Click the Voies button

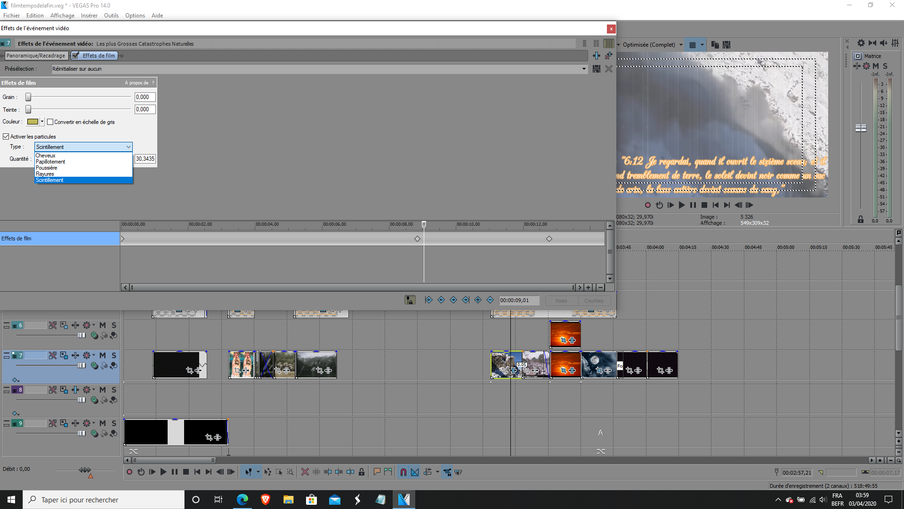(561, 301)
